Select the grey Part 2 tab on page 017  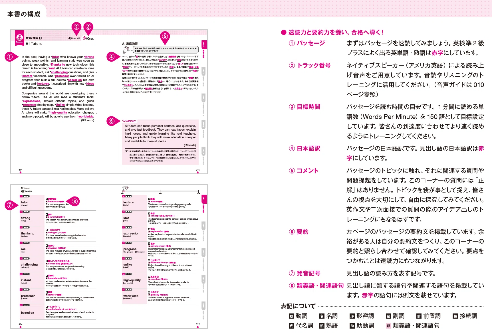[x=203, y=226]
